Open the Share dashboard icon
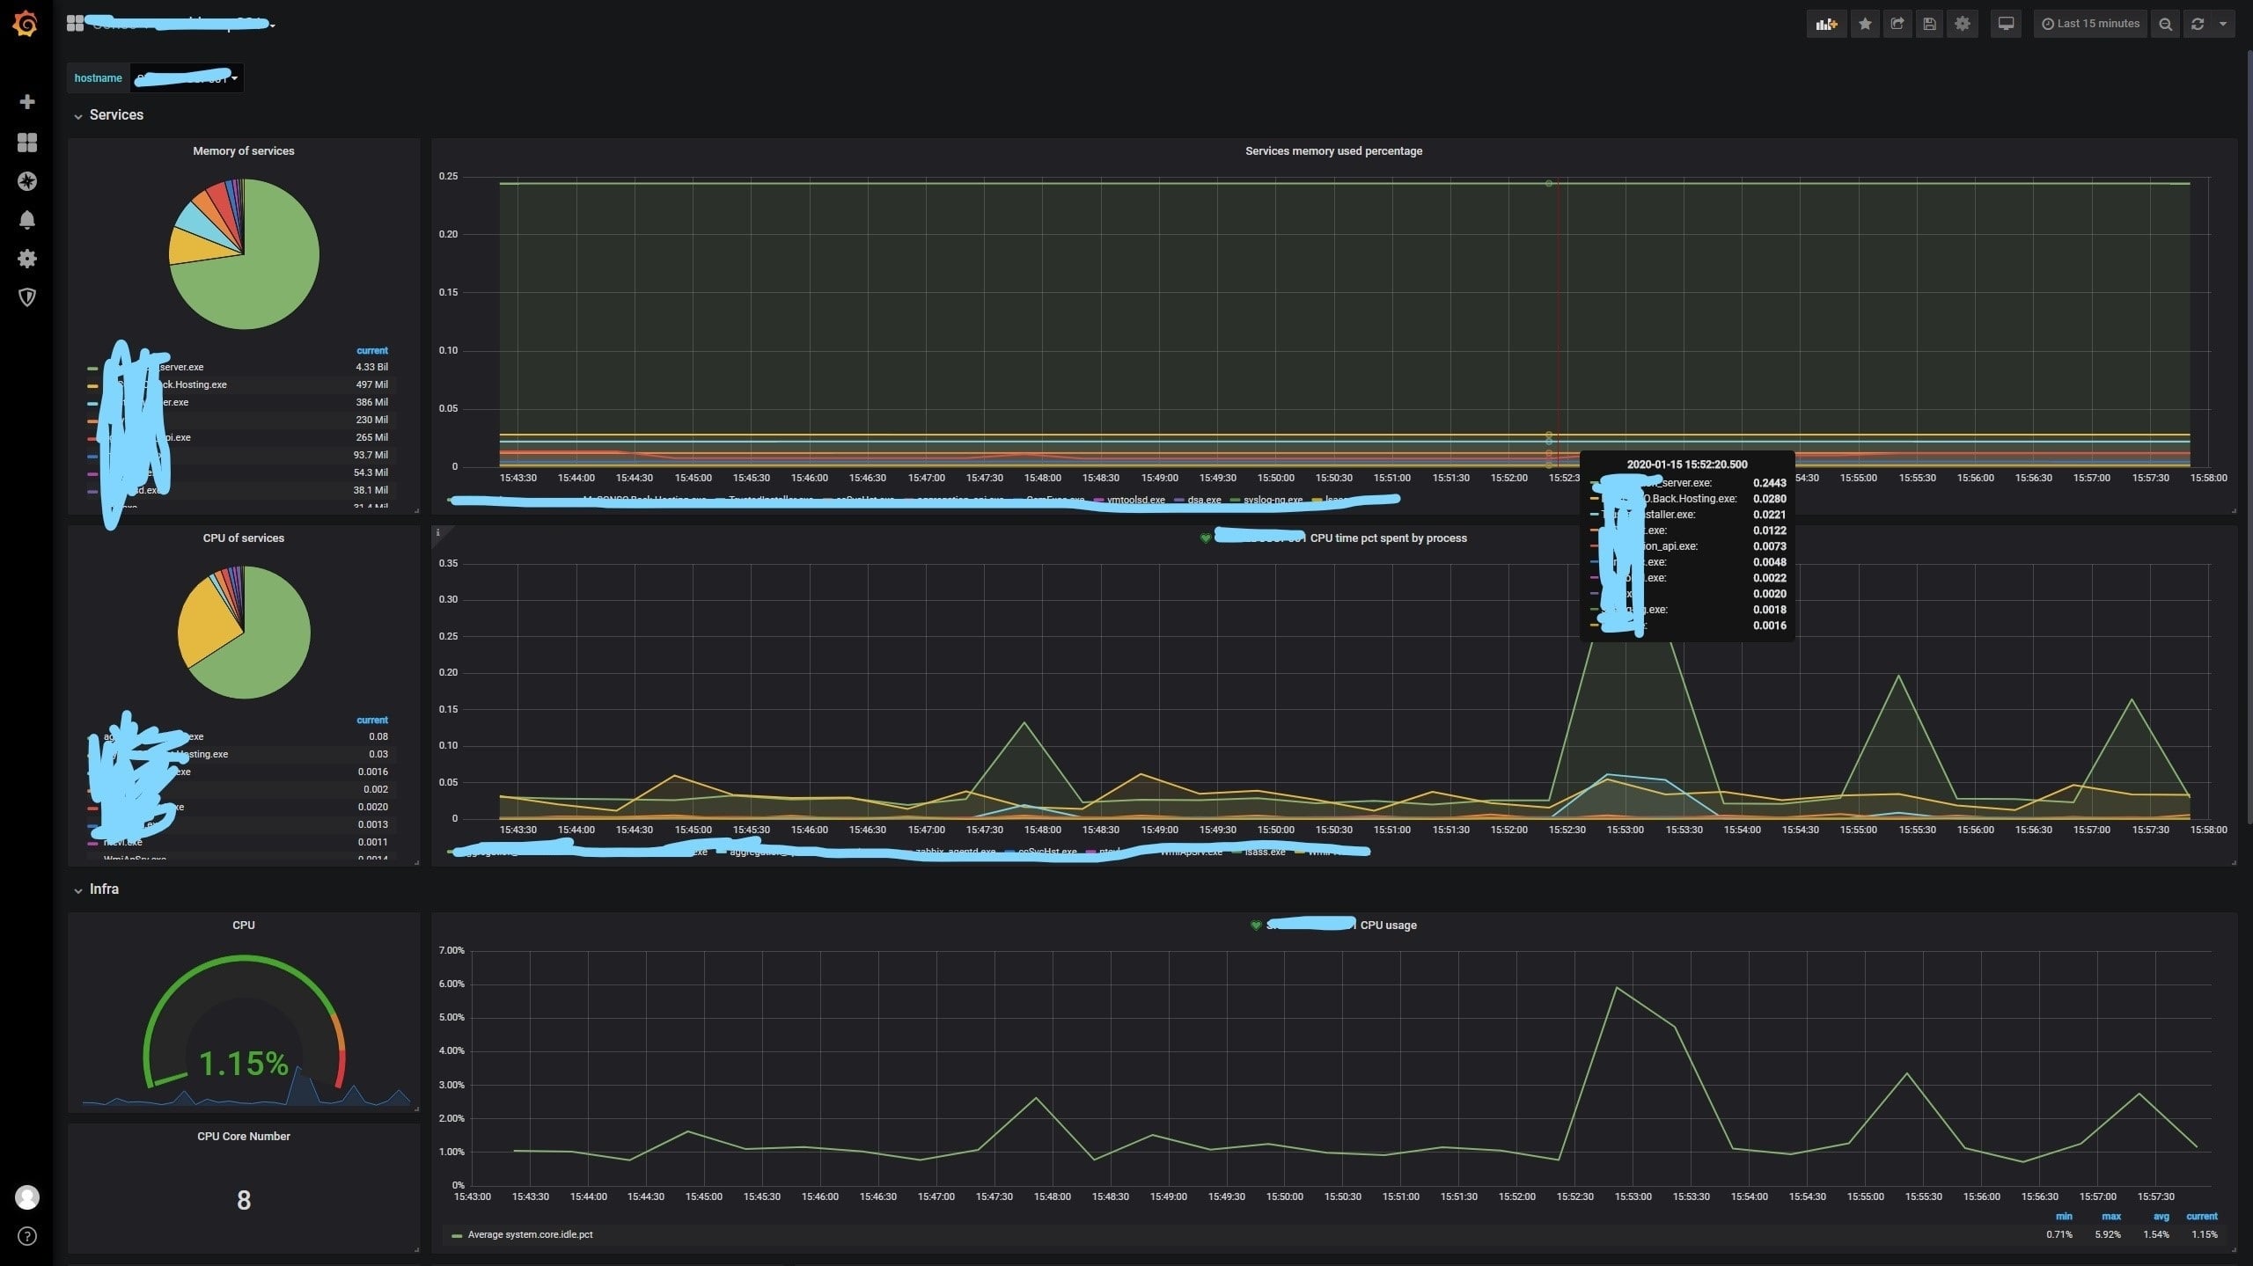The height and width of the screenshot is (1266, 2253). [x=1897, y=24]
